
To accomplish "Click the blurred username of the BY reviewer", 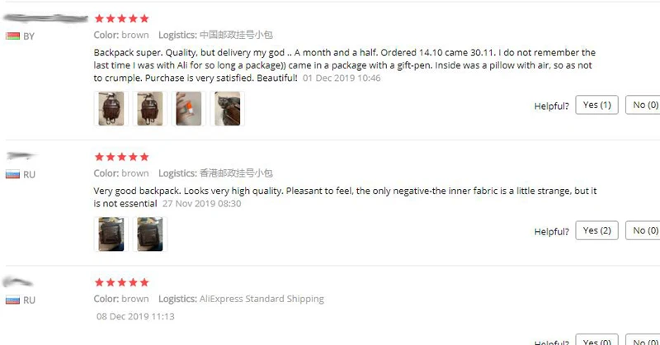I will tap(45, 18).
